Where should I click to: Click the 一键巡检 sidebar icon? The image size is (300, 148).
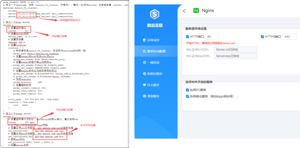coord(144,62)
